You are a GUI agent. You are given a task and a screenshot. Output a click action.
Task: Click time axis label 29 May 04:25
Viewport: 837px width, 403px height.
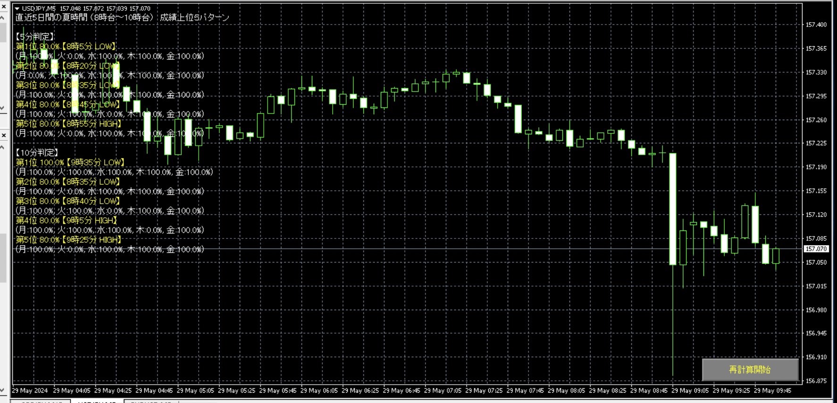pos(113,391)
